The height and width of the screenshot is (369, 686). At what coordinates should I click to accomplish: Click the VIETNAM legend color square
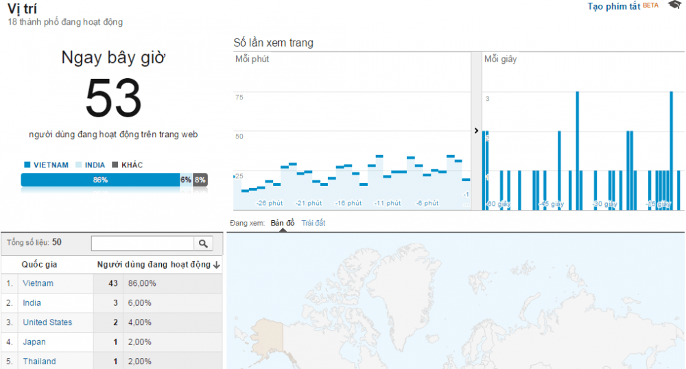27,165
